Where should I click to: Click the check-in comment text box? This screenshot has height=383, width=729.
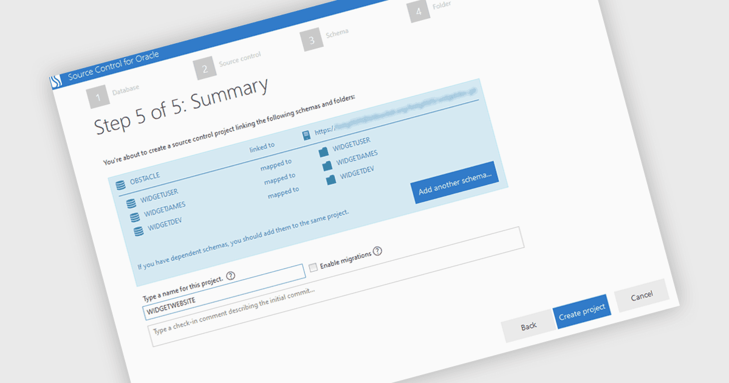pyautogui.click(x=337, y=287)
